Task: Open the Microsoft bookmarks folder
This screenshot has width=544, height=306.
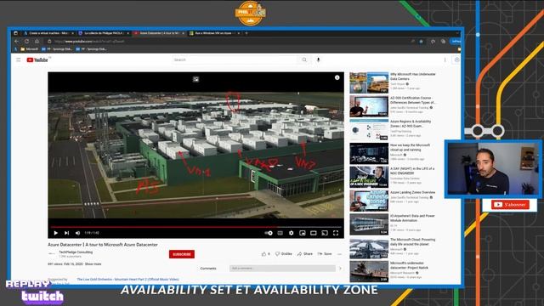Action: [x=30, y=49]
